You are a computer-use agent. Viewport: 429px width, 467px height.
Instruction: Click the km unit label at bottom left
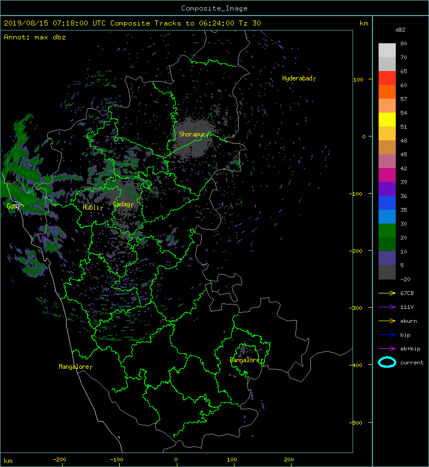(x=8, y=461)
